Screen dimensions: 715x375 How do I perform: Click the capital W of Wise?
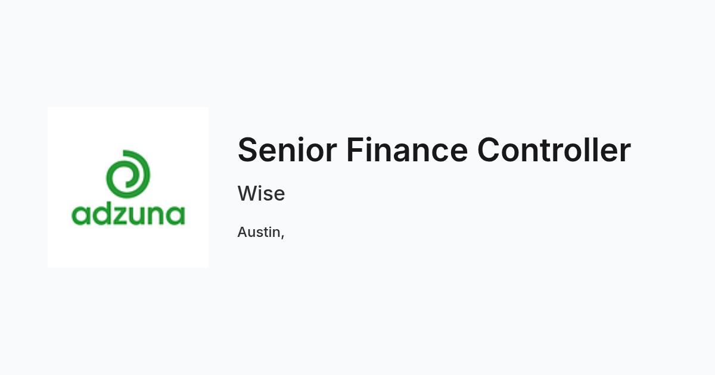pos(247,193)
